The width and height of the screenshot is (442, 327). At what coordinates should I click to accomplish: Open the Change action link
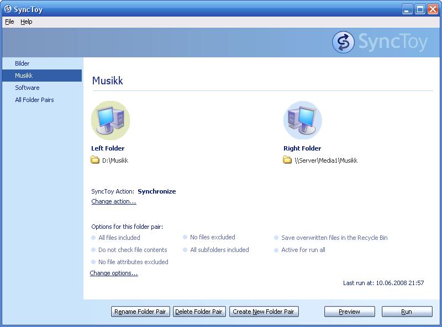pyautogui.click(x=114, y=201)
